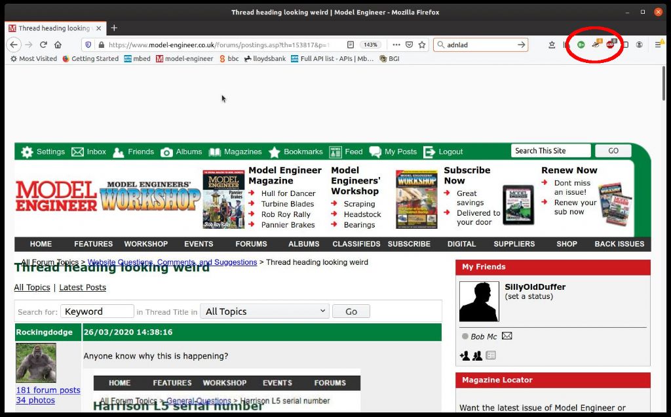
Task: Expand the All Topics dropdown
Action: click(265, 311)
